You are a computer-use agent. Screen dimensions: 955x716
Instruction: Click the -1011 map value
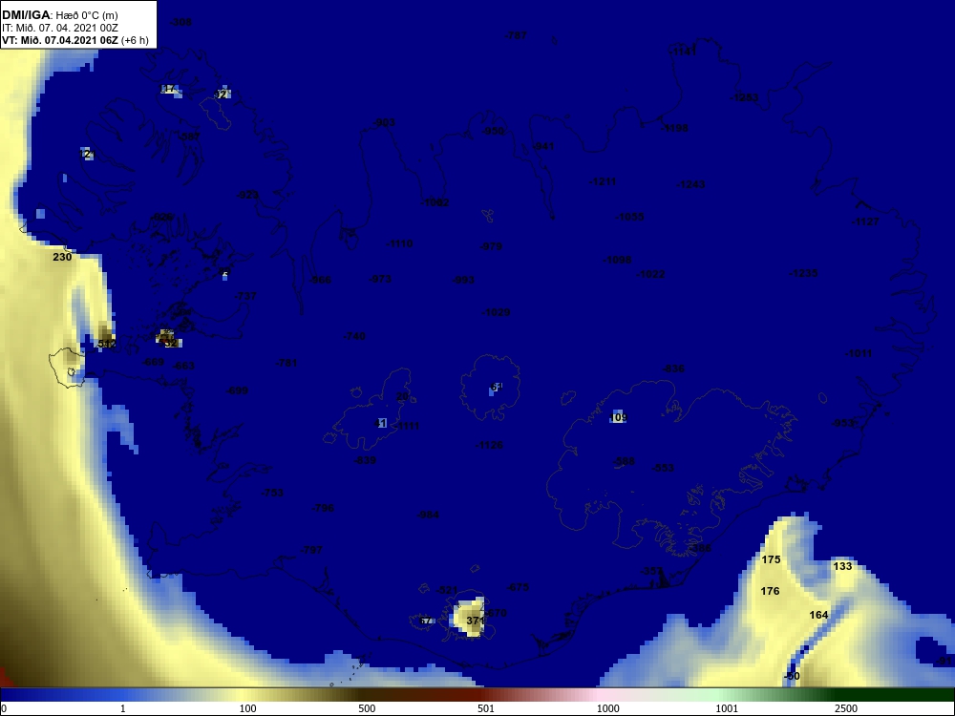coord(859,354)
